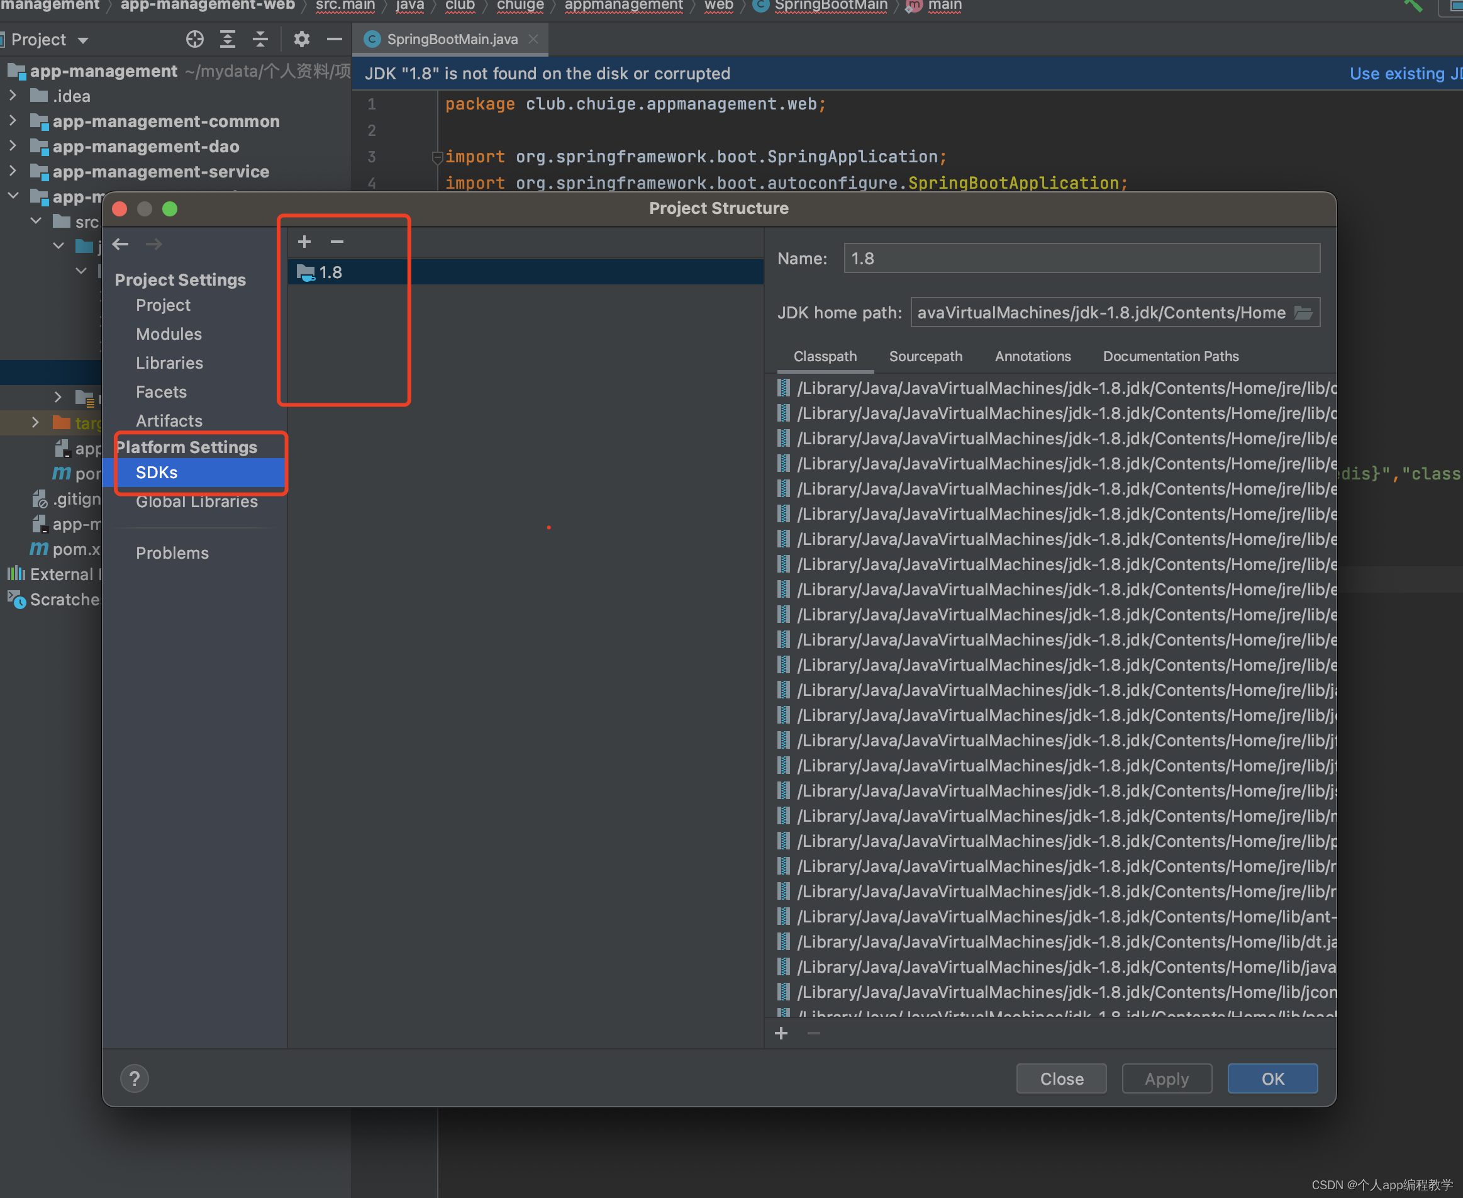1463x1198 pixels.
Task: Browse for JDK home path folder
Action: (x=1303, y=313)
